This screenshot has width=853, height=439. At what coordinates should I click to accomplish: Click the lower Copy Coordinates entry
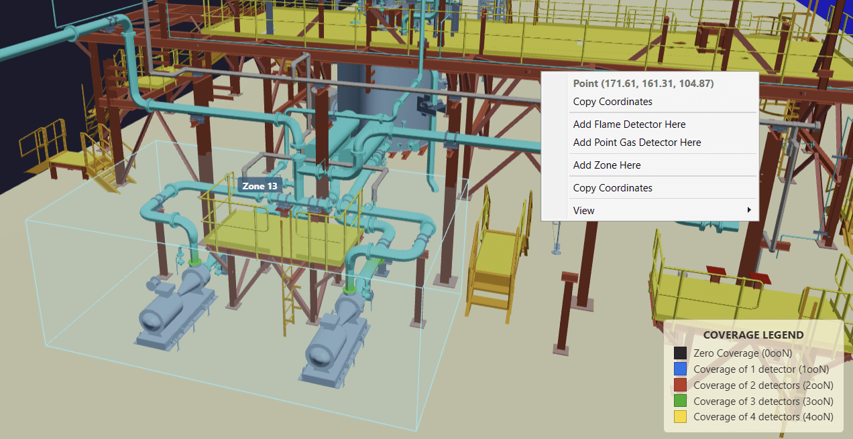[612, 187]
